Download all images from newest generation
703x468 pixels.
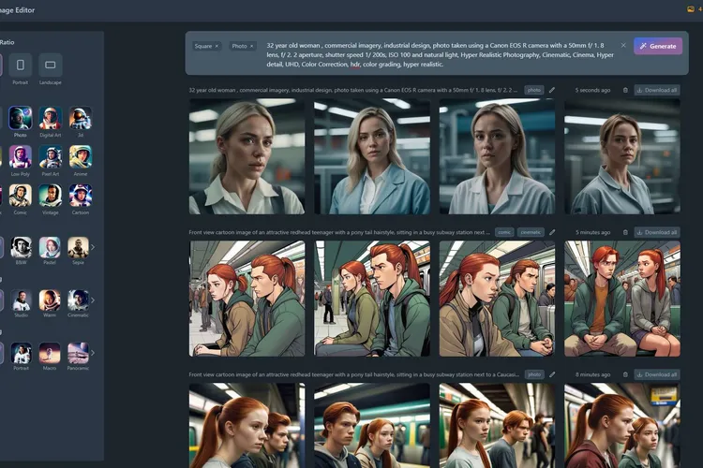[656, 90]
